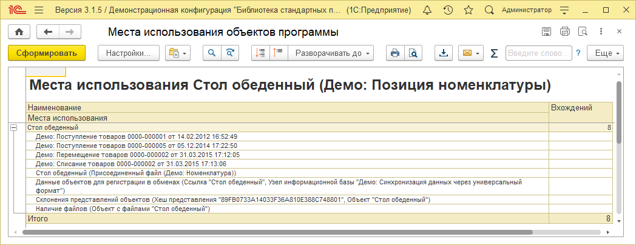Click the sum sigma icon

(x=494, y=53)
